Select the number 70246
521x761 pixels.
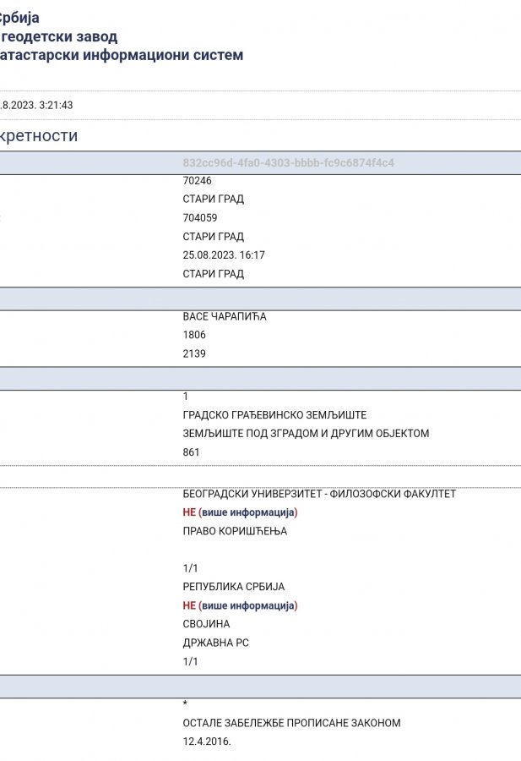(197, 180)
